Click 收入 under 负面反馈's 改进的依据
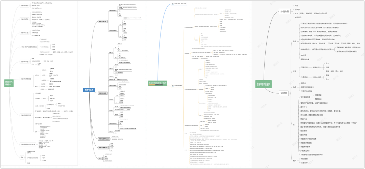The width and height of the screenshot is (365, 169). pos(327,79)
